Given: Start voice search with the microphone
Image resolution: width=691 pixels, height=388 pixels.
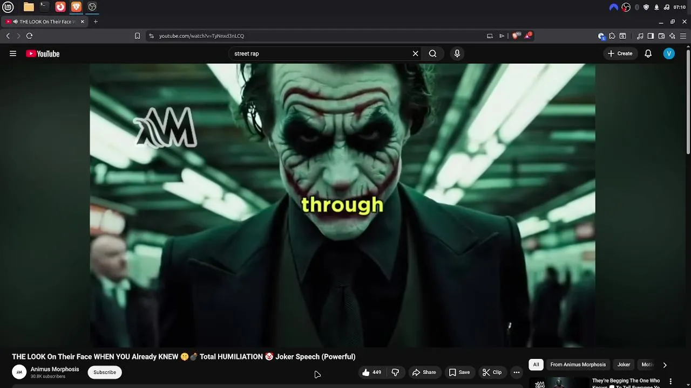Looking at the screenshot, I should [457, 53].
